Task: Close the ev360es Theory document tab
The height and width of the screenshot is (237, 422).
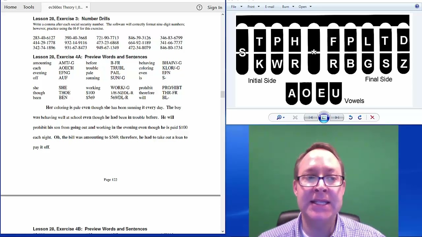Action: point(87,7)
